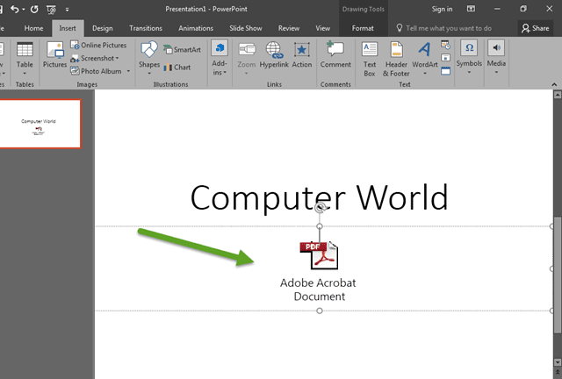Switch to the Slide Show tab
Image resolution: width=562 pixels, height=379 pixels.
click(246, 28)
